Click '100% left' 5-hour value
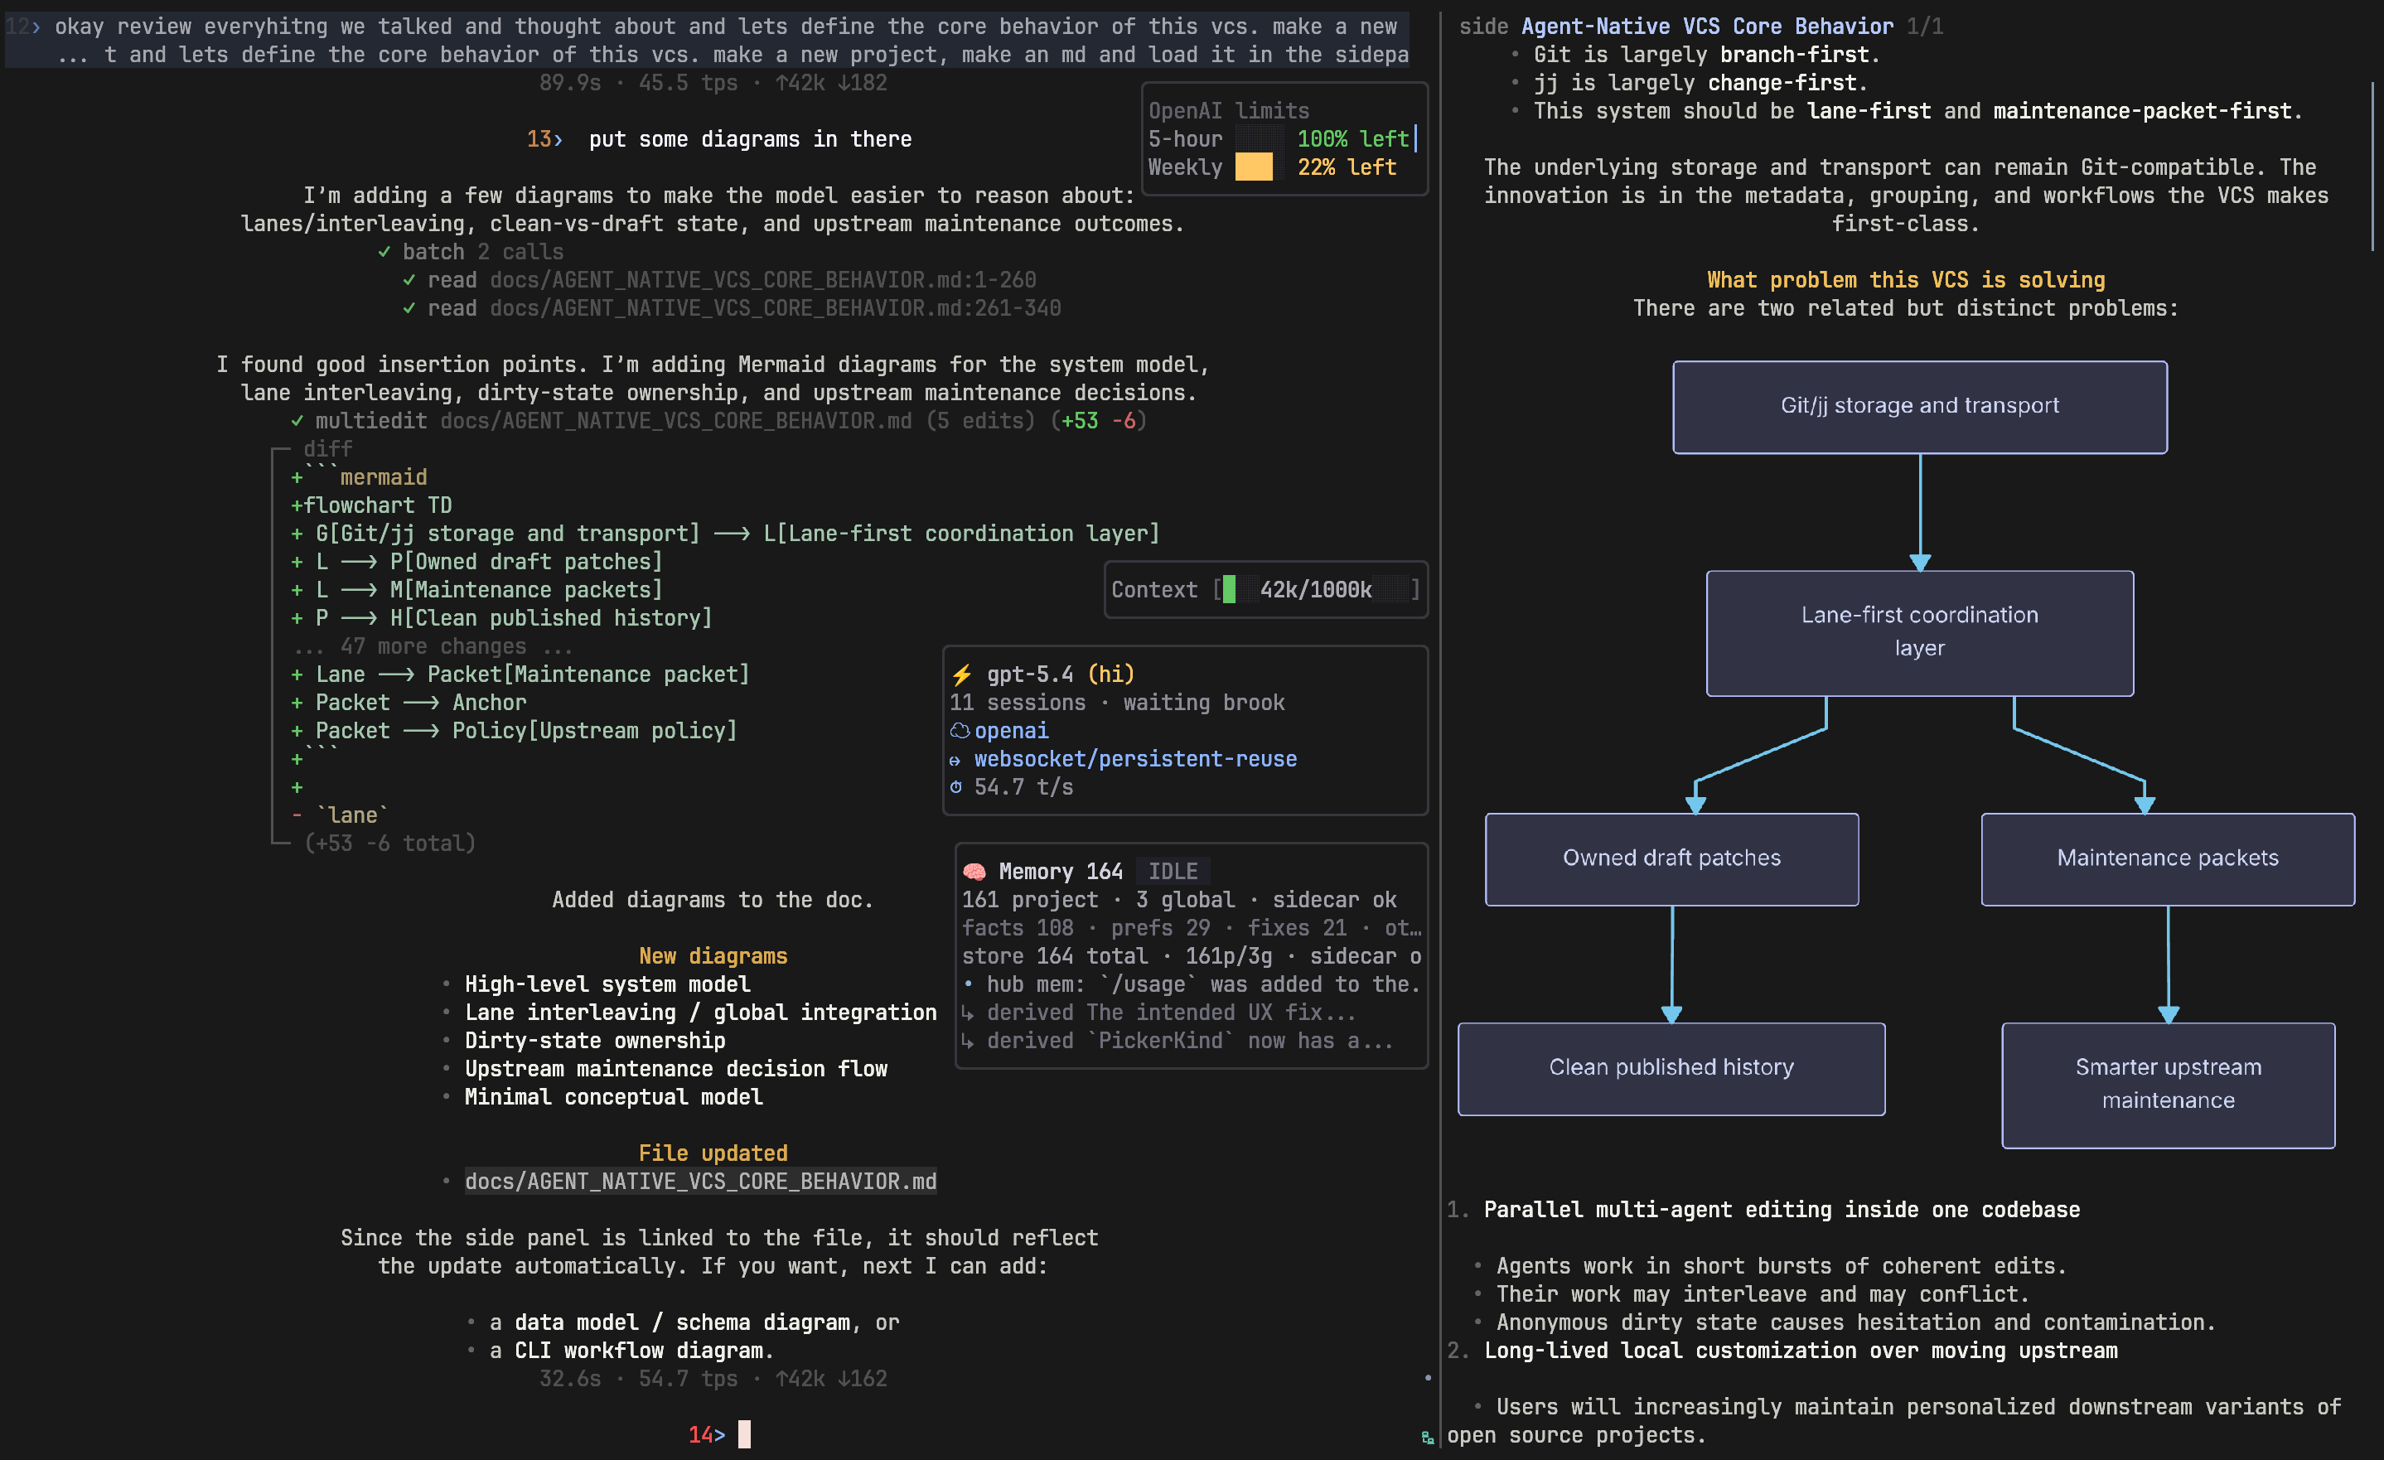The width and height of the screenshot is (2384, 1460). pyautogui.click(x=1352, y=139)
